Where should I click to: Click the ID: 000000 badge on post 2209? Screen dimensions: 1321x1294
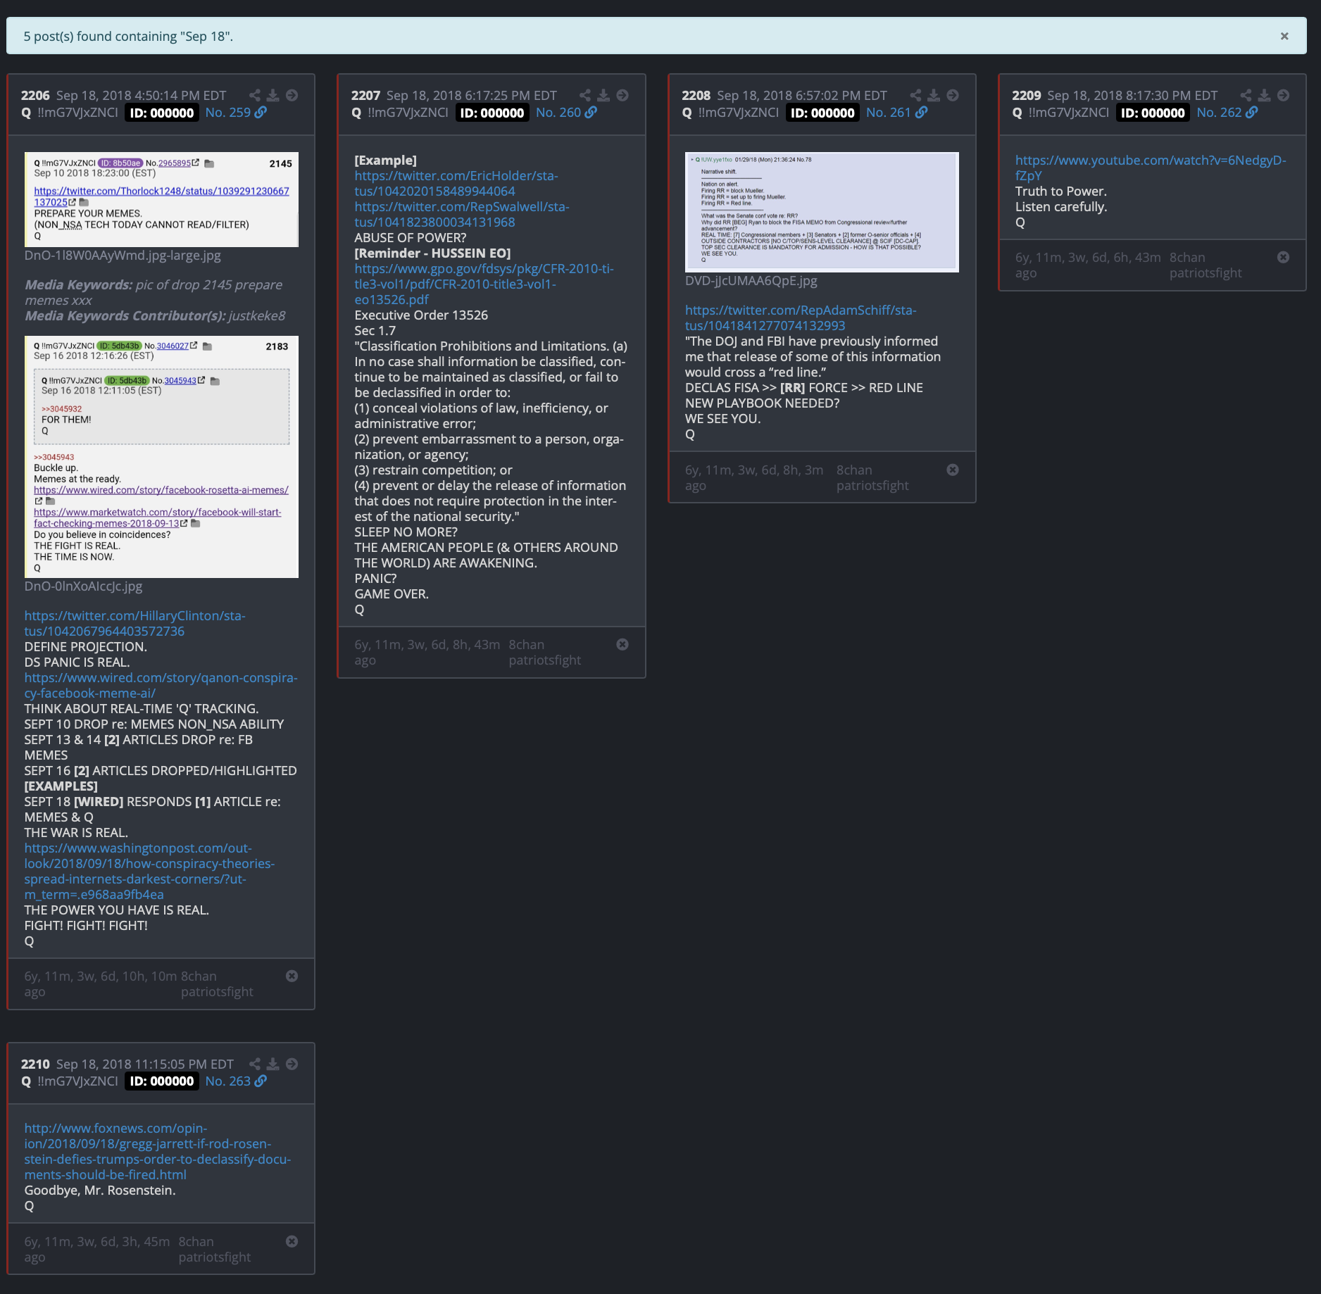[x=1153, y=113]
